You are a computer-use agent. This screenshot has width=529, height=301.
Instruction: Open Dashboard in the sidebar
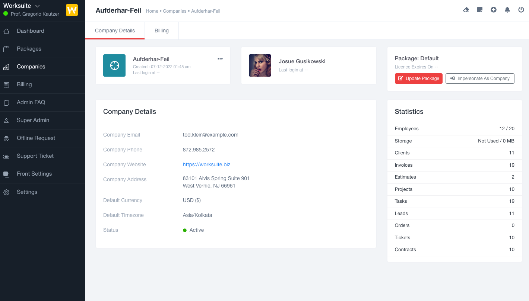(31, 31)
